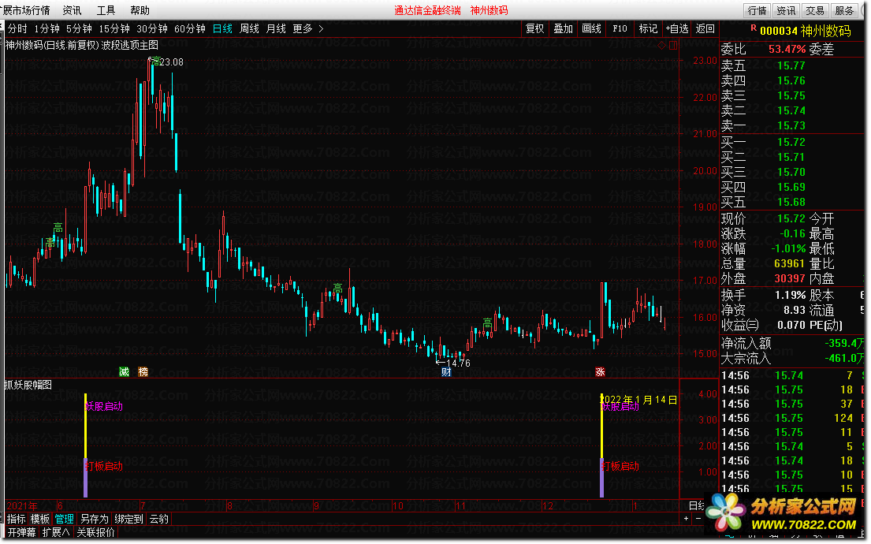Click the 净流入额 -359.4万 row
Viewport: 871px width, 544px height.
793,344
